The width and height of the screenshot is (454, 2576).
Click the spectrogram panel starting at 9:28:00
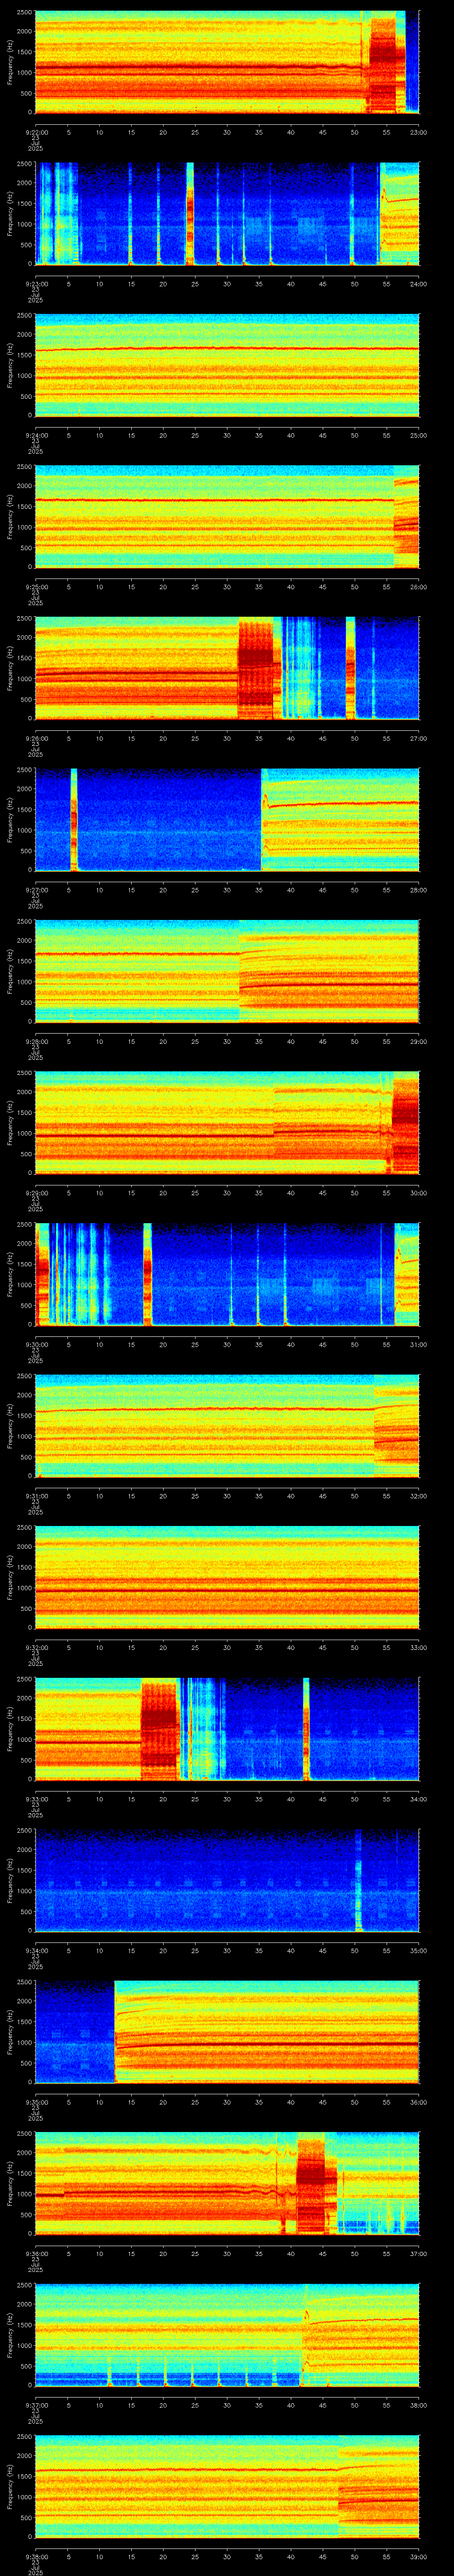pos(227,972)
